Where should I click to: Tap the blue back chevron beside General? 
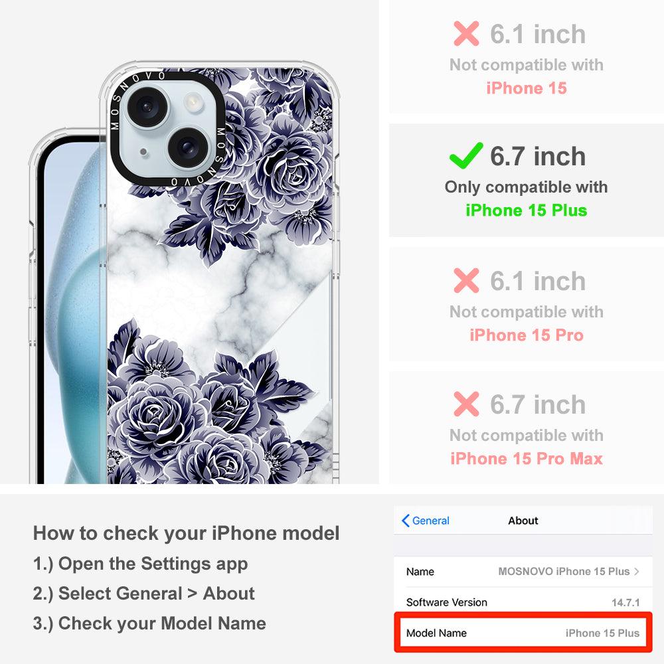coord(405,521)
